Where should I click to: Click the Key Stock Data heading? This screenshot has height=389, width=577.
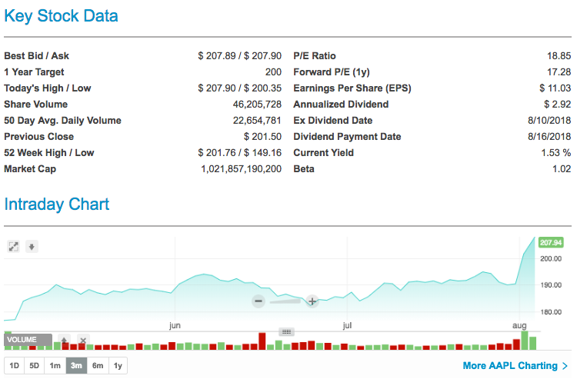click(x=61, y=17)
